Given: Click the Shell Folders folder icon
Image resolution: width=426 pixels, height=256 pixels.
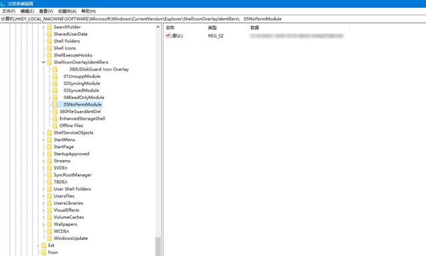Looking at the screenshot, I should (49, 41).
